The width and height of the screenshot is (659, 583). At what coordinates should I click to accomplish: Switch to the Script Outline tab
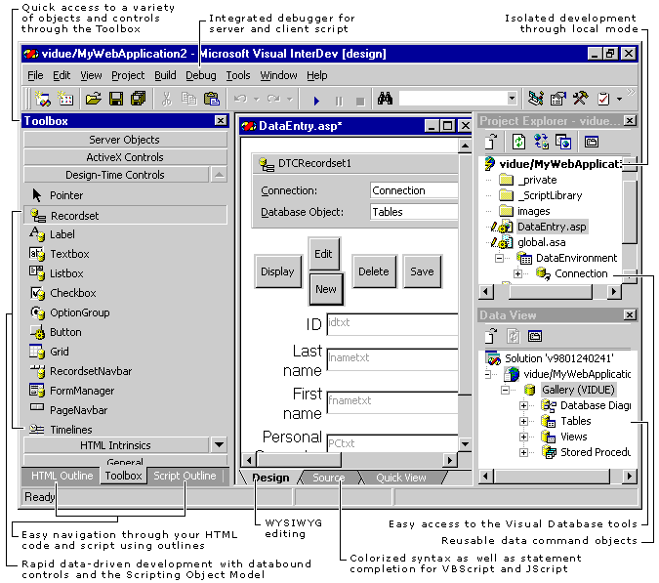(x=185, y=476)
